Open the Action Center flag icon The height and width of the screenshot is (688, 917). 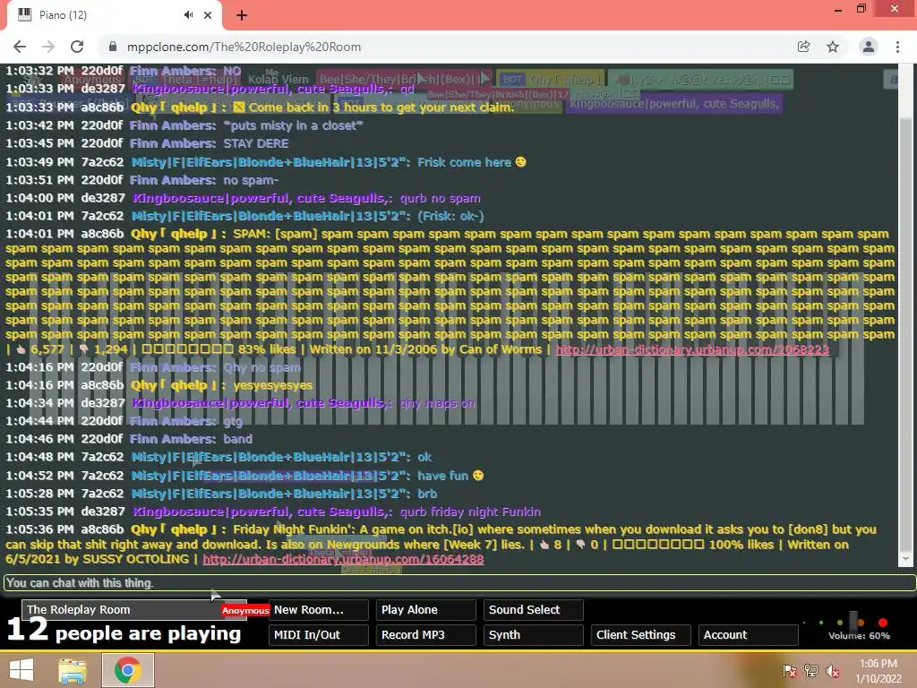[790, 670]
